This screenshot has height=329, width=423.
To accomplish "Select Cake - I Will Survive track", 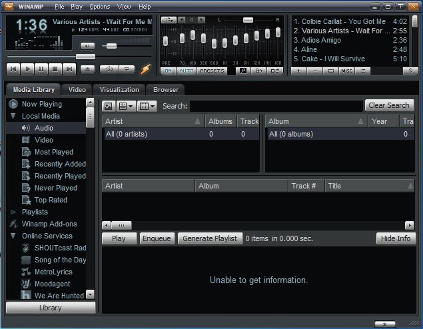I will pos(350,59).
